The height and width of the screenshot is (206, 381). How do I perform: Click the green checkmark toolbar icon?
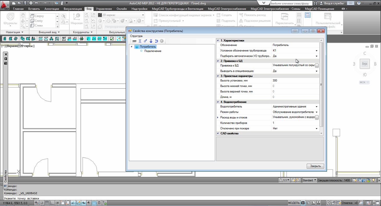[112, 39]
